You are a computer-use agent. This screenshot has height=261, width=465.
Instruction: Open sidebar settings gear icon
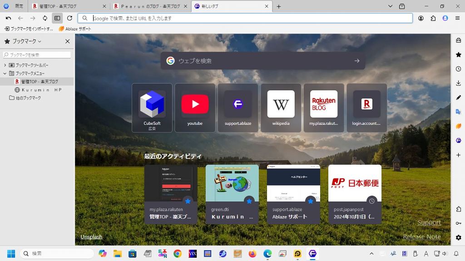point(458,237)
